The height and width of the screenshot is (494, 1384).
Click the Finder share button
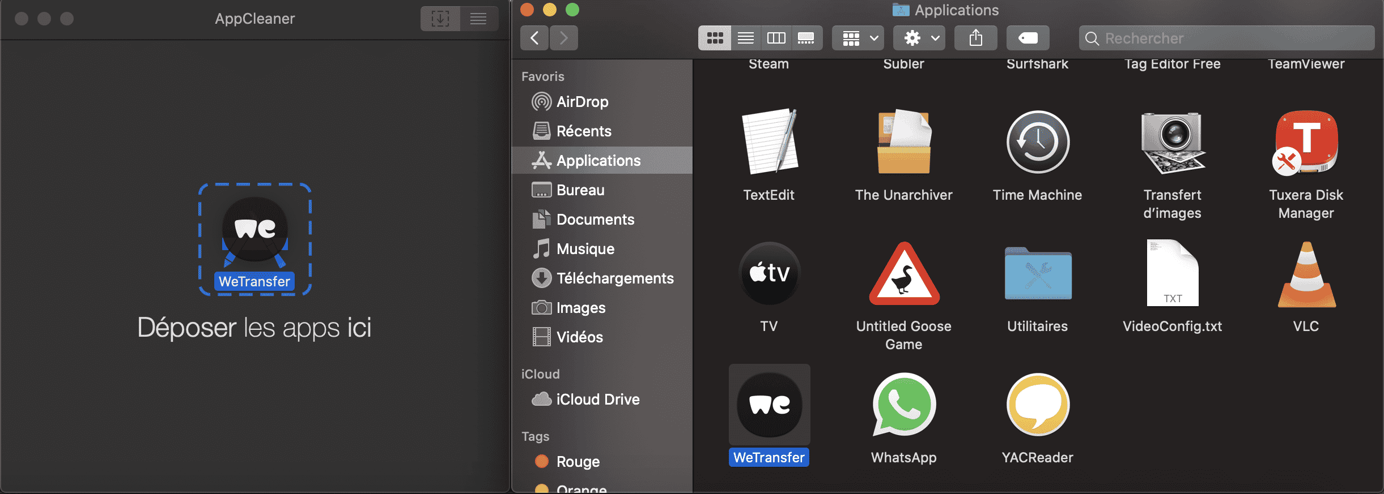tap(976, 38)
